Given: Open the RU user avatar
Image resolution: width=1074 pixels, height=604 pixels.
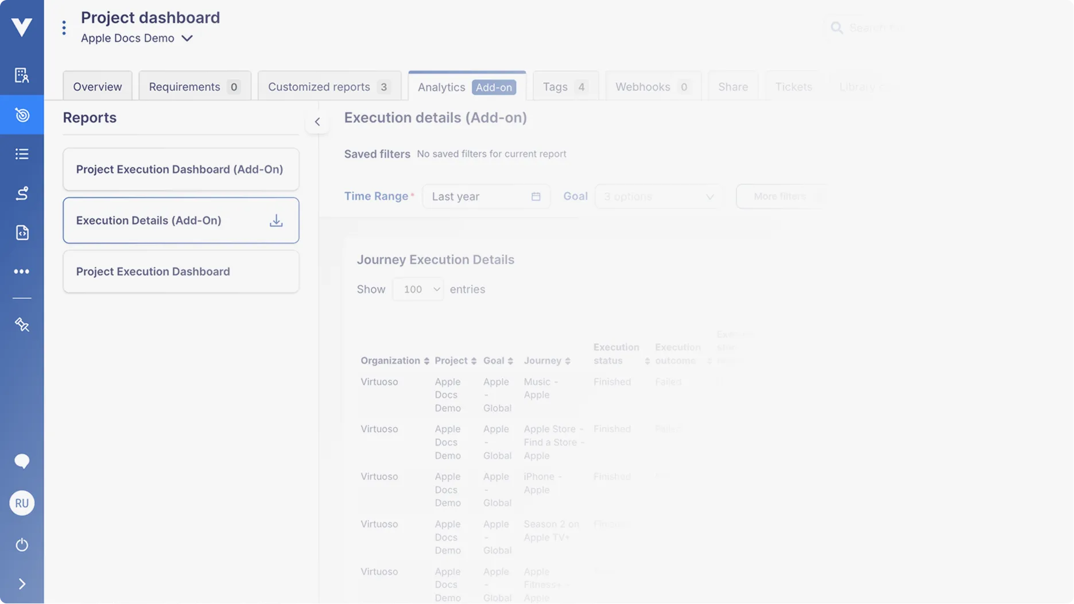Looking at the screenshot, I should tap(22, 504).
